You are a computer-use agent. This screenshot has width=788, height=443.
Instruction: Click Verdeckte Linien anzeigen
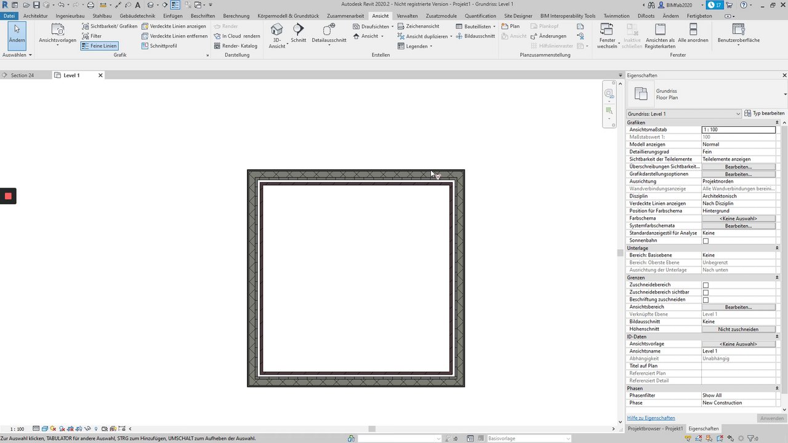(174, 26)
